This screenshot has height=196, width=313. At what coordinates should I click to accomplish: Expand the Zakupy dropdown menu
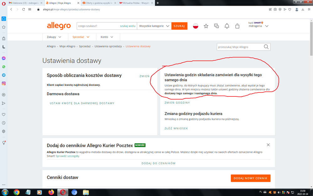point(54,37)
